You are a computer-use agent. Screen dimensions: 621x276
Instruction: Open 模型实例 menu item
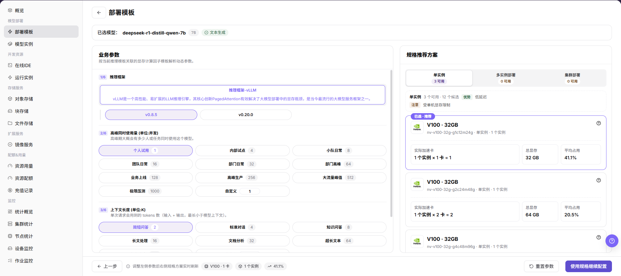tap(41, 44)
